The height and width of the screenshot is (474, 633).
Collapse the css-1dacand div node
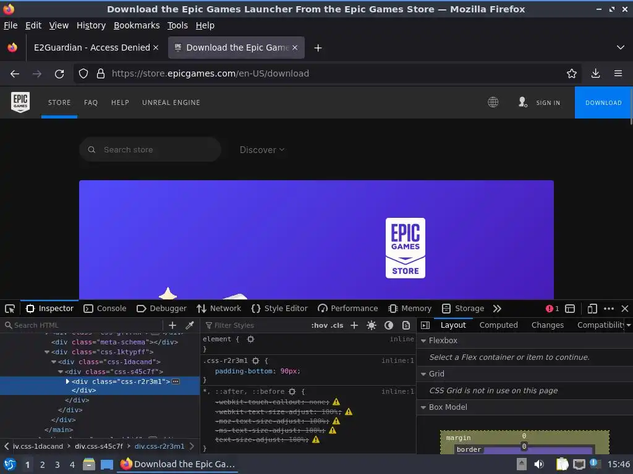click(54, 362)
